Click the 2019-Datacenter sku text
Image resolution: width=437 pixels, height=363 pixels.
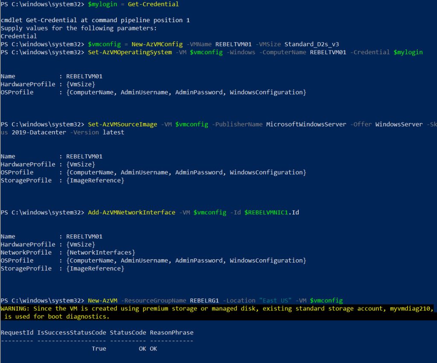39,132
